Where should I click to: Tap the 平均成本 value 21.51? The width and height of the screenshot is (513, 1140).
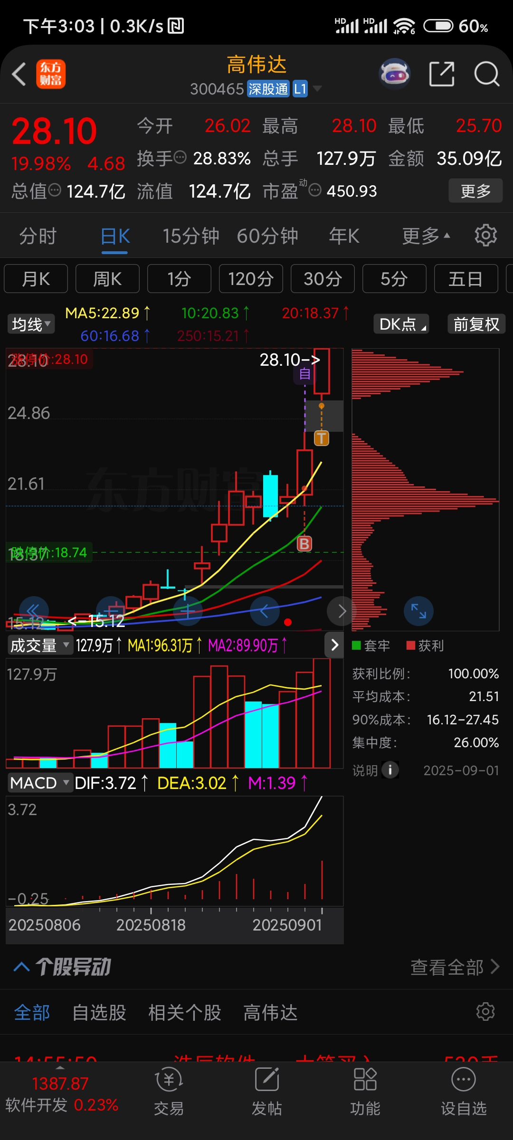484,696
